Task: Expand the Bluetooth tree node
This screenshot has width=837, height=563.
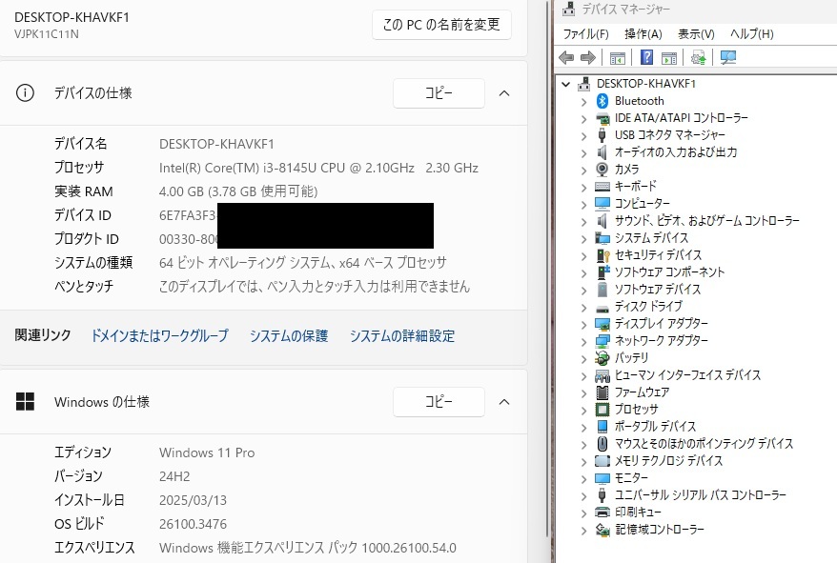Action: pos(583,101)
